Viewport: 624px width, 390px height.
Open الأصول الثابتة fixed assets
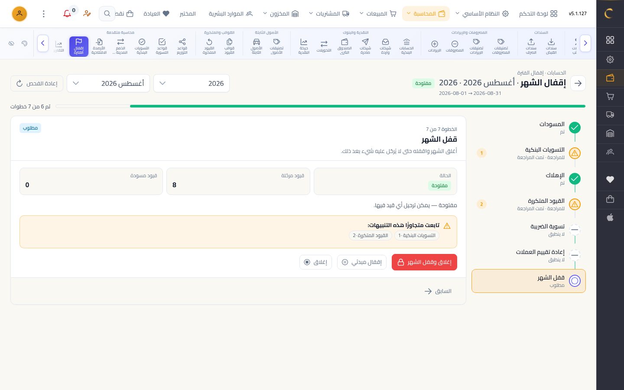[257, 46]
